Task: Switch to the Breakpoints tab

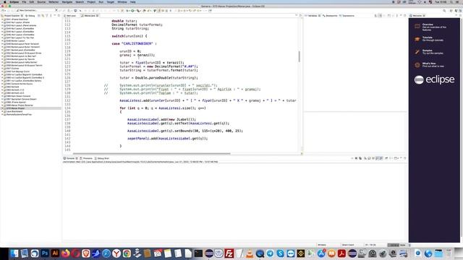Action: (x=330, y=16)
